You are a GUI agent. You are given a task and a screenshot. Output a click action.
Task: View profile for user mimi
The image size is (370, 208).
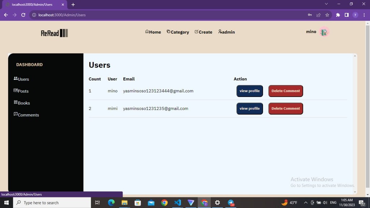[250, 109]
